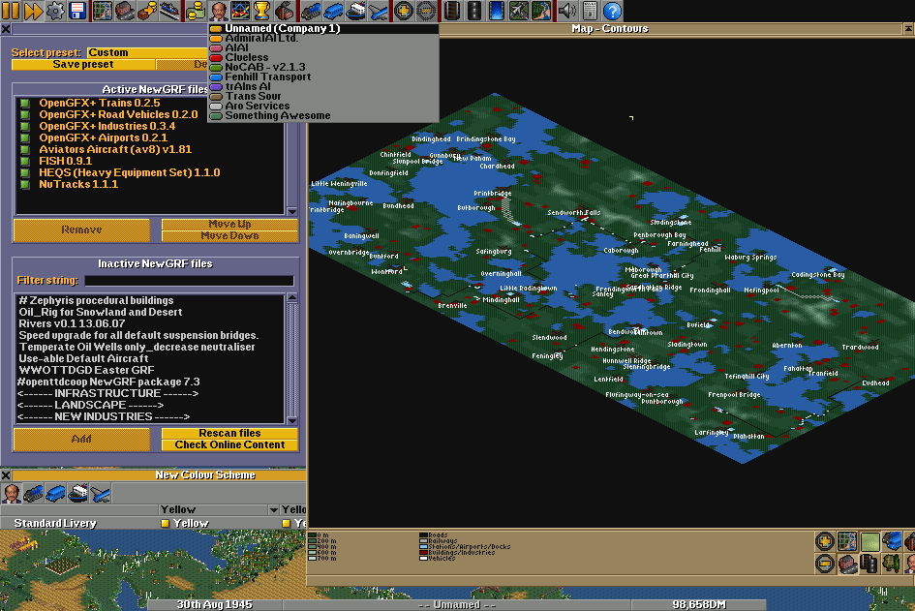
Task: Click the Save preset button
Action: point(83,64)
